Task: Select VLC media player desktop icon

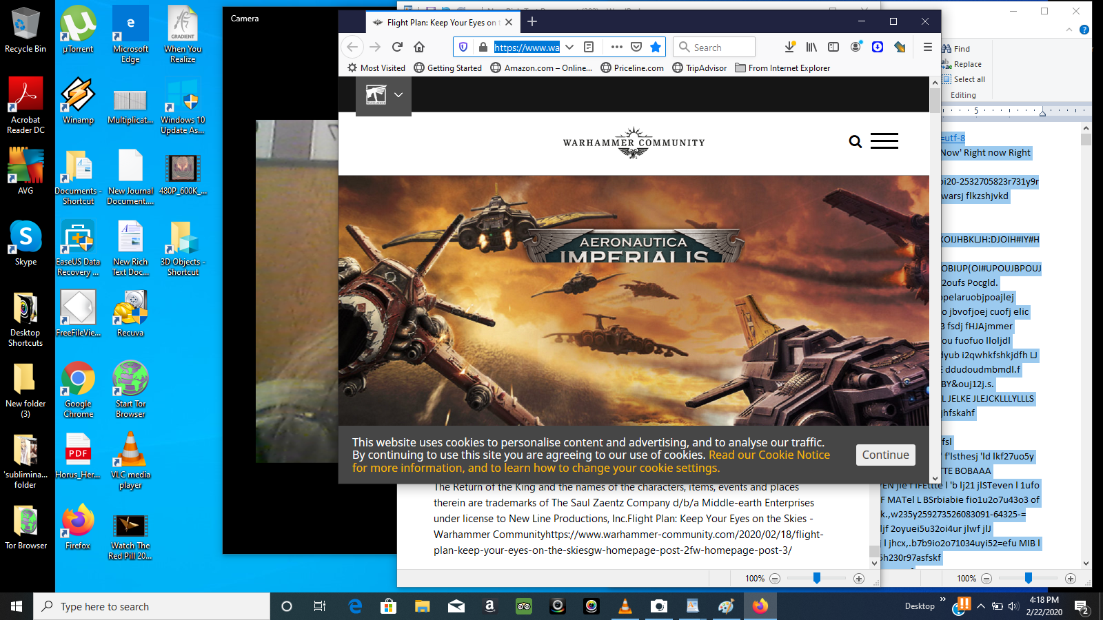Action: (x=130, y=460)
